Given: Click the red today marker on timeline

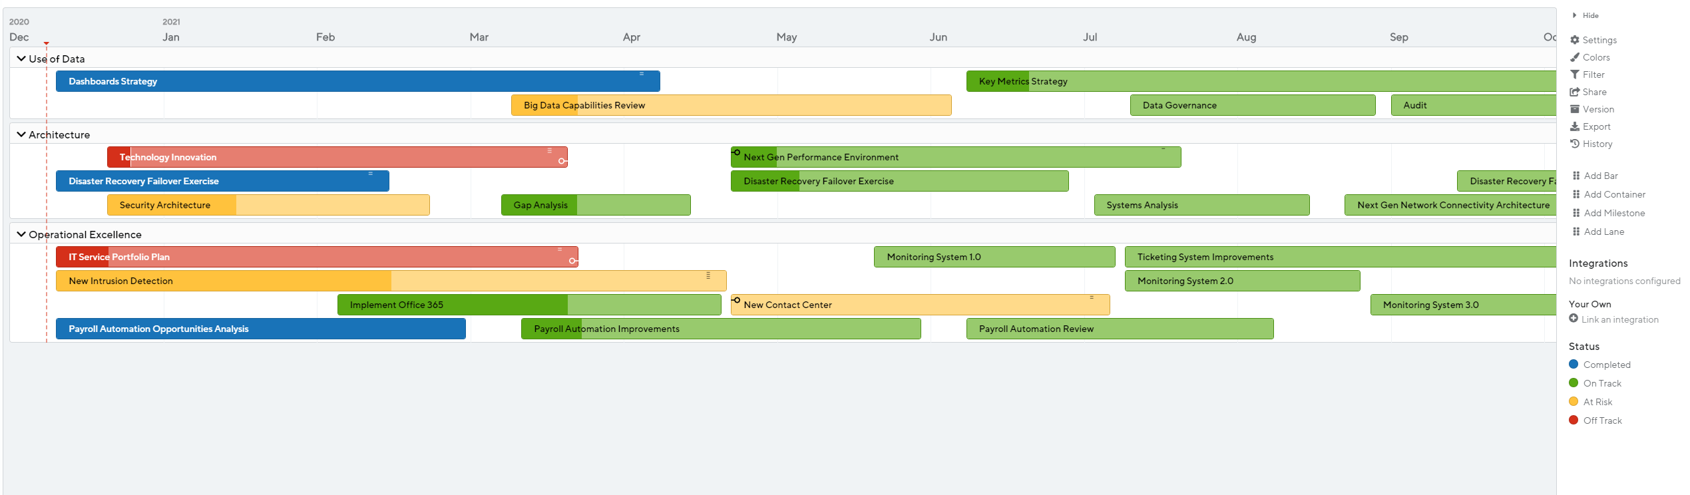Looking at the screenshot, I should (47, 43).
